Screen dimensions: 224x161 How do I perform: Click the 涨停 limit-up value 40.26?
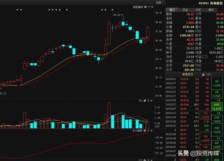click(190, 40)
